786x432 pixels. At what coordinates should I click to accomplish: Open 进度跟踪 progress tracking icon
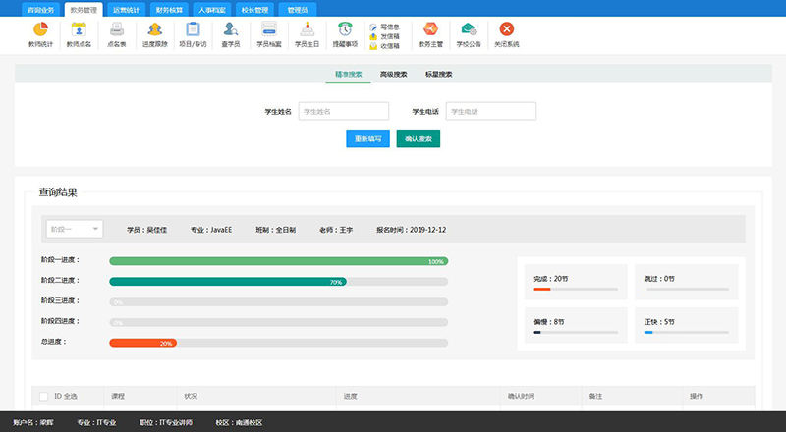(154, 29)
